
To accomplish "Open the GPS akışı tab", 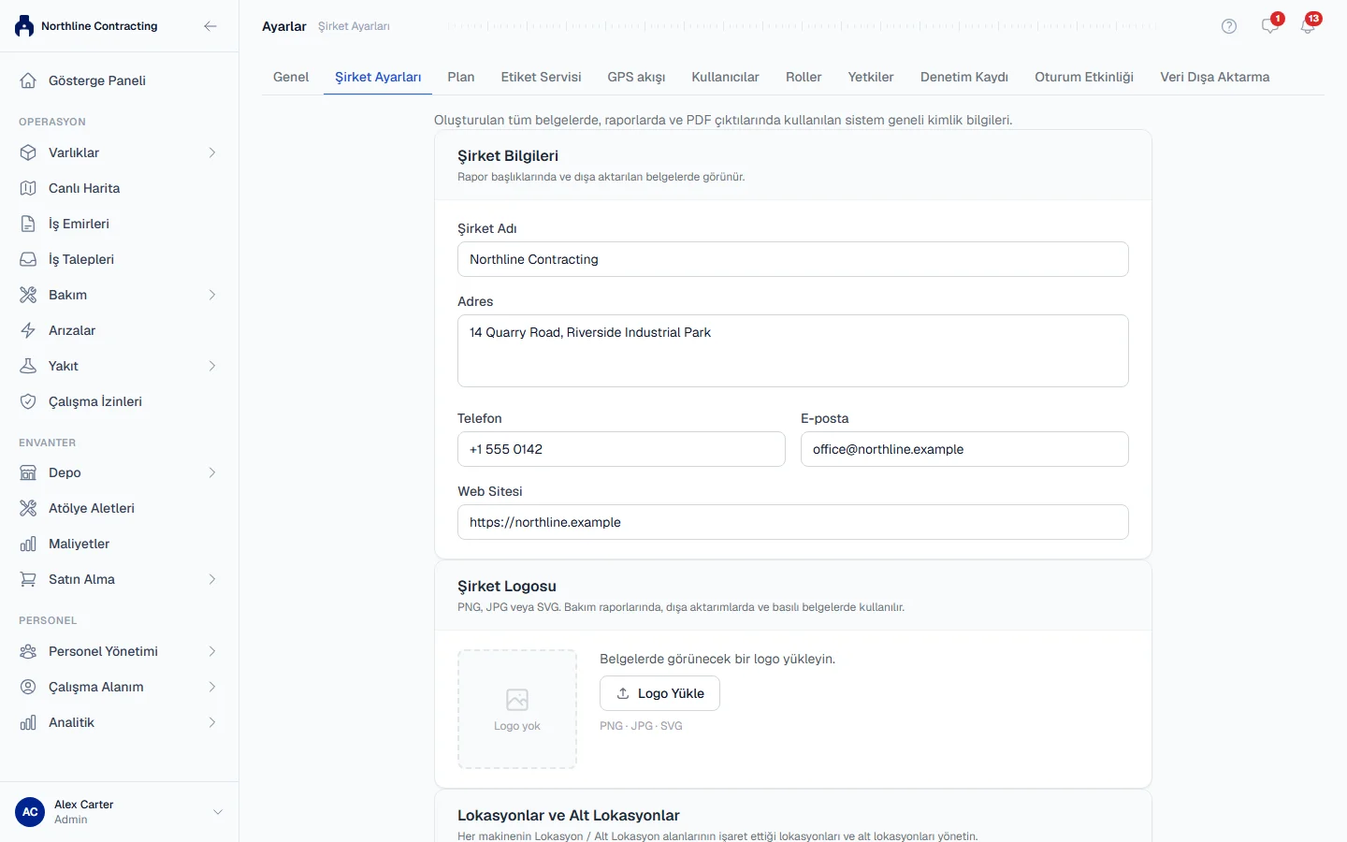I will [x=636, y=77].
